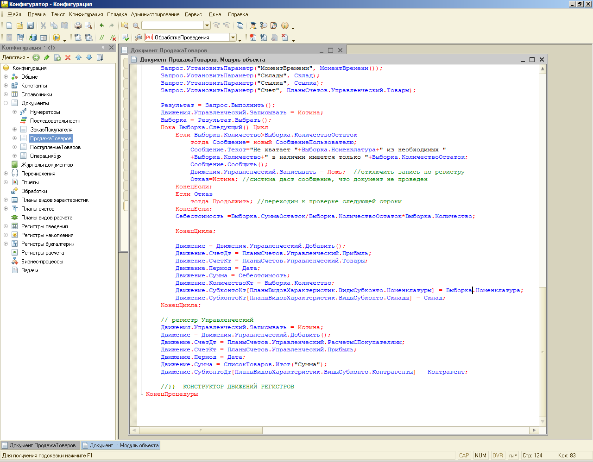The image size is (593, 462).
Task: Move item up with blue arrow icon
Action: click(78, 57)
